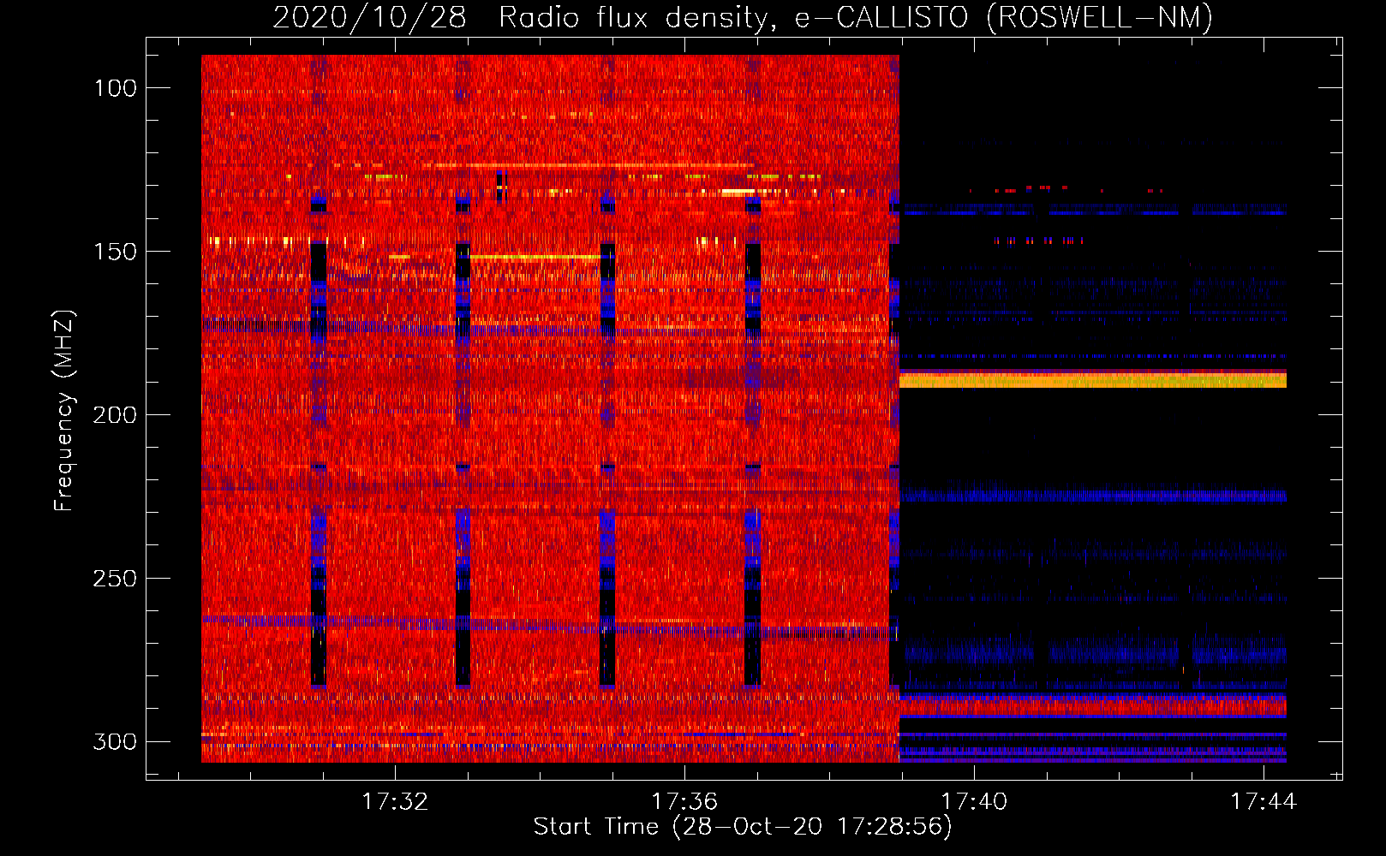Click the '250' frequency tick label
Viewport: 1386px width, 856px height.
[x=116, y=579]
